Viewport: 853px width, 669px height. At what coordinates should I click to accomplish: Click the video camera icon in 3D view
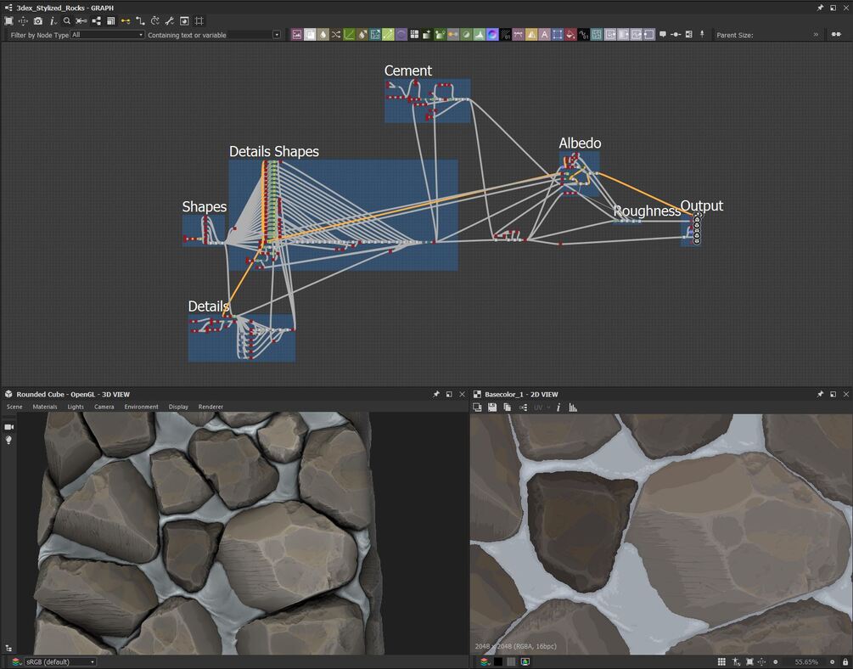[9, 426]
